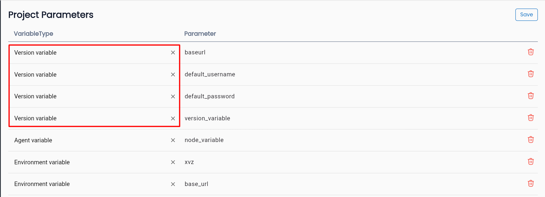Remove the version_variable parameter via trash
The height and width of the screenshot is (197, 545).
click(531, 118)
